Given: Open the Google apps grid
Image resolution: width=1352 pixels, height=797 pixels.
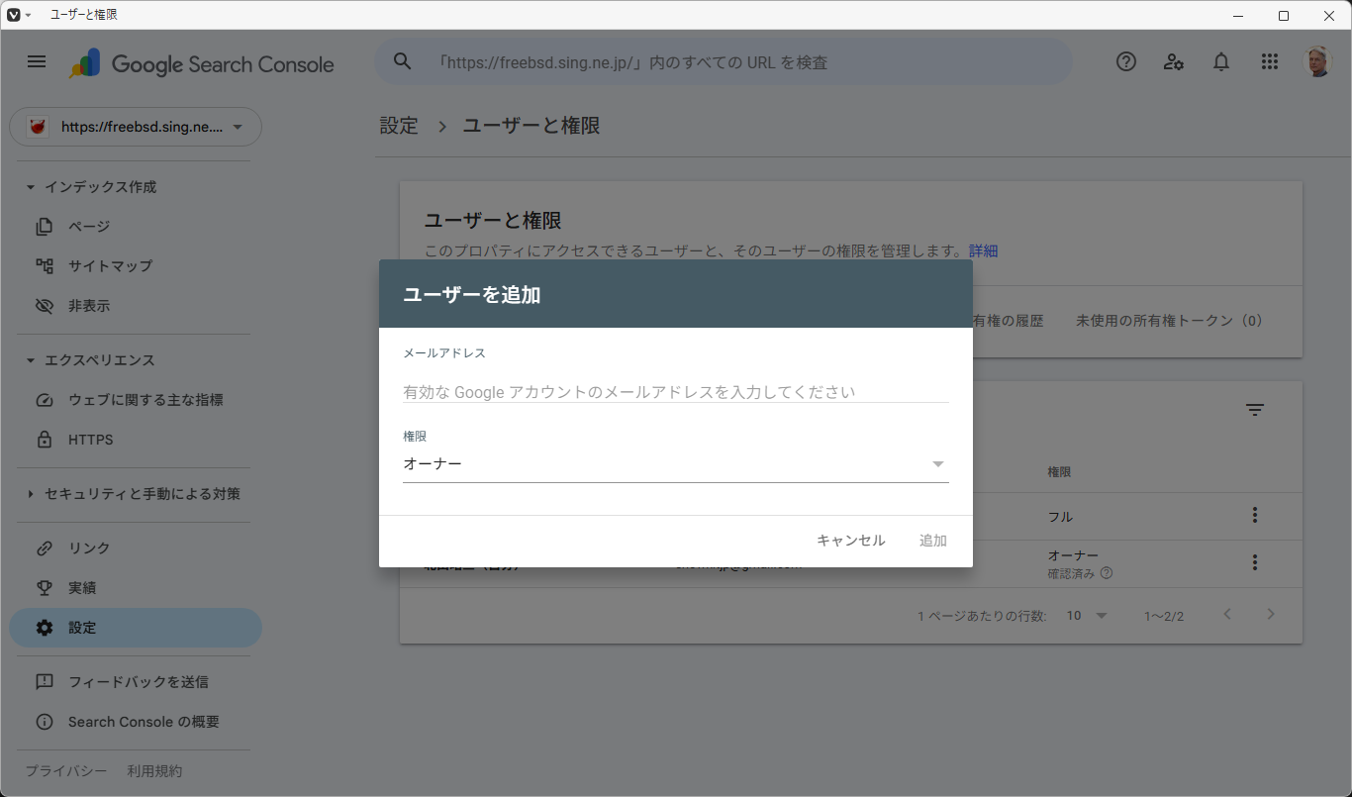Looking at the screenshot, I should [1269, 61].
